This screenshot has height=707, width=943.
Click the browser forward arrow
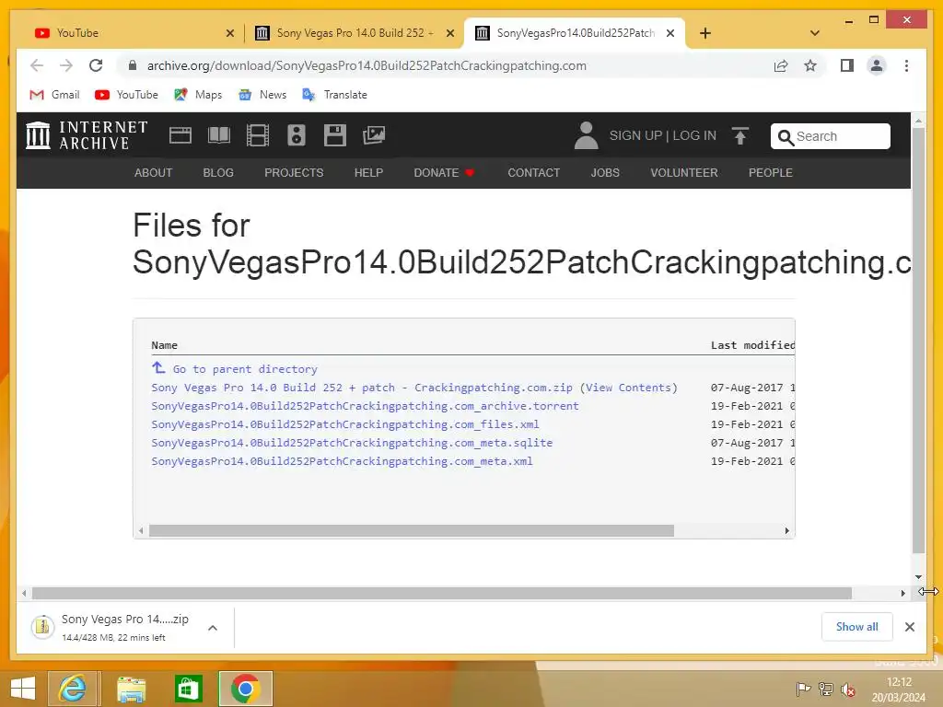(x=66, y=65)
